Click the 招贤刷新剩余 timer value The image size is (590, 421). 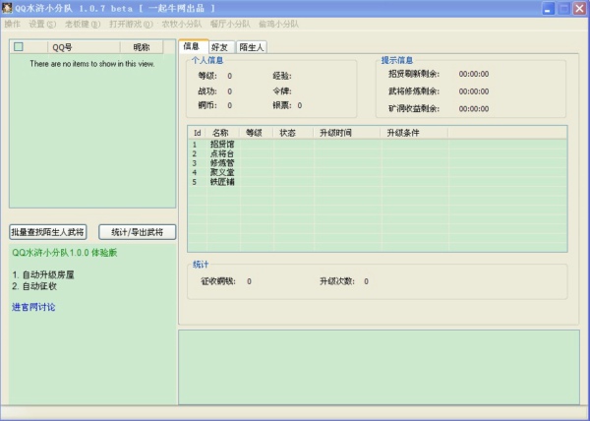point(474,74)
